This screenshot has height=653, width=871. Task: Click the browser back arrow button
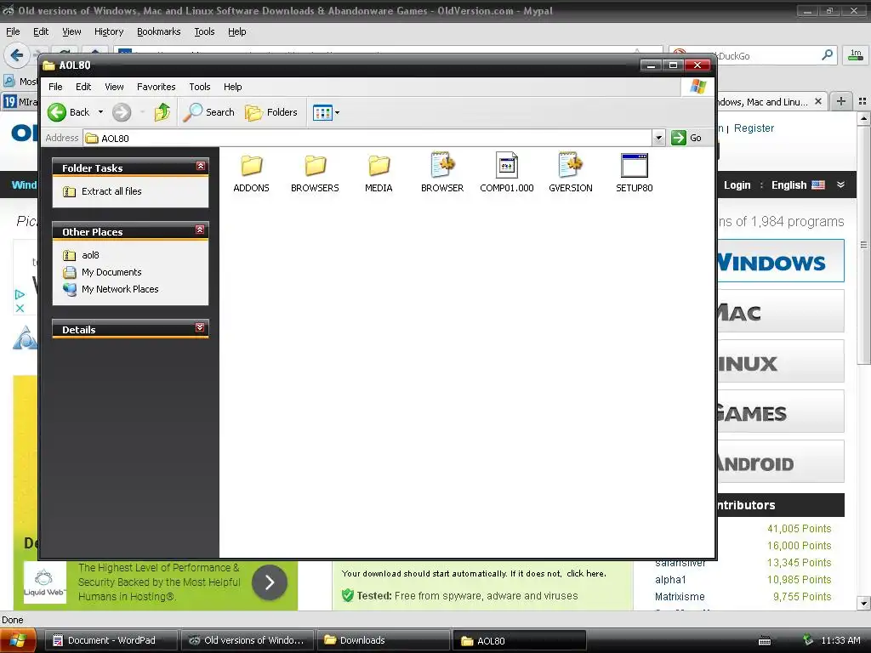17,55
